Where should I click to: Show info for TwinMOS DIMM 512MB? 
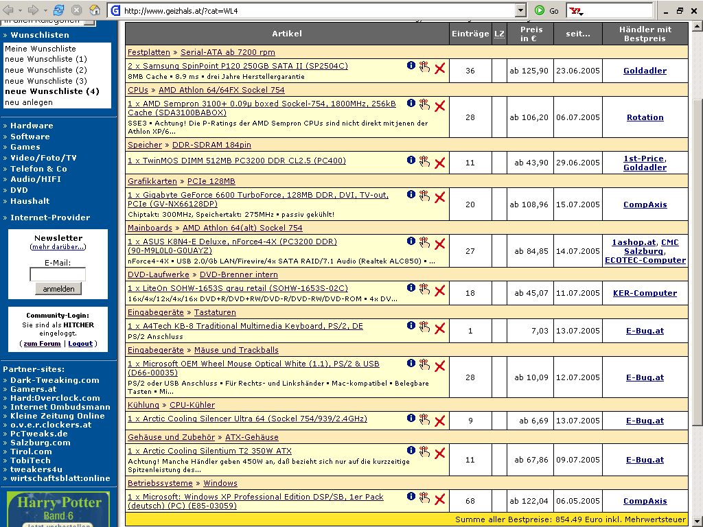[411, 160]
